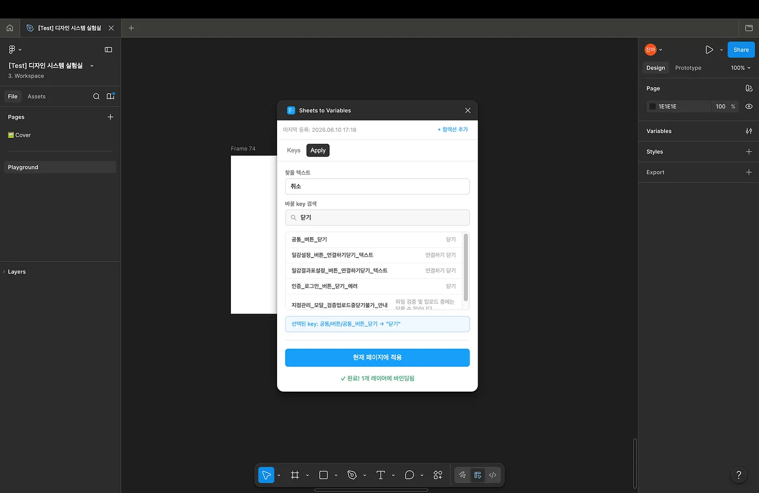Close the Sheets to Variables plugin

[468, 111]
